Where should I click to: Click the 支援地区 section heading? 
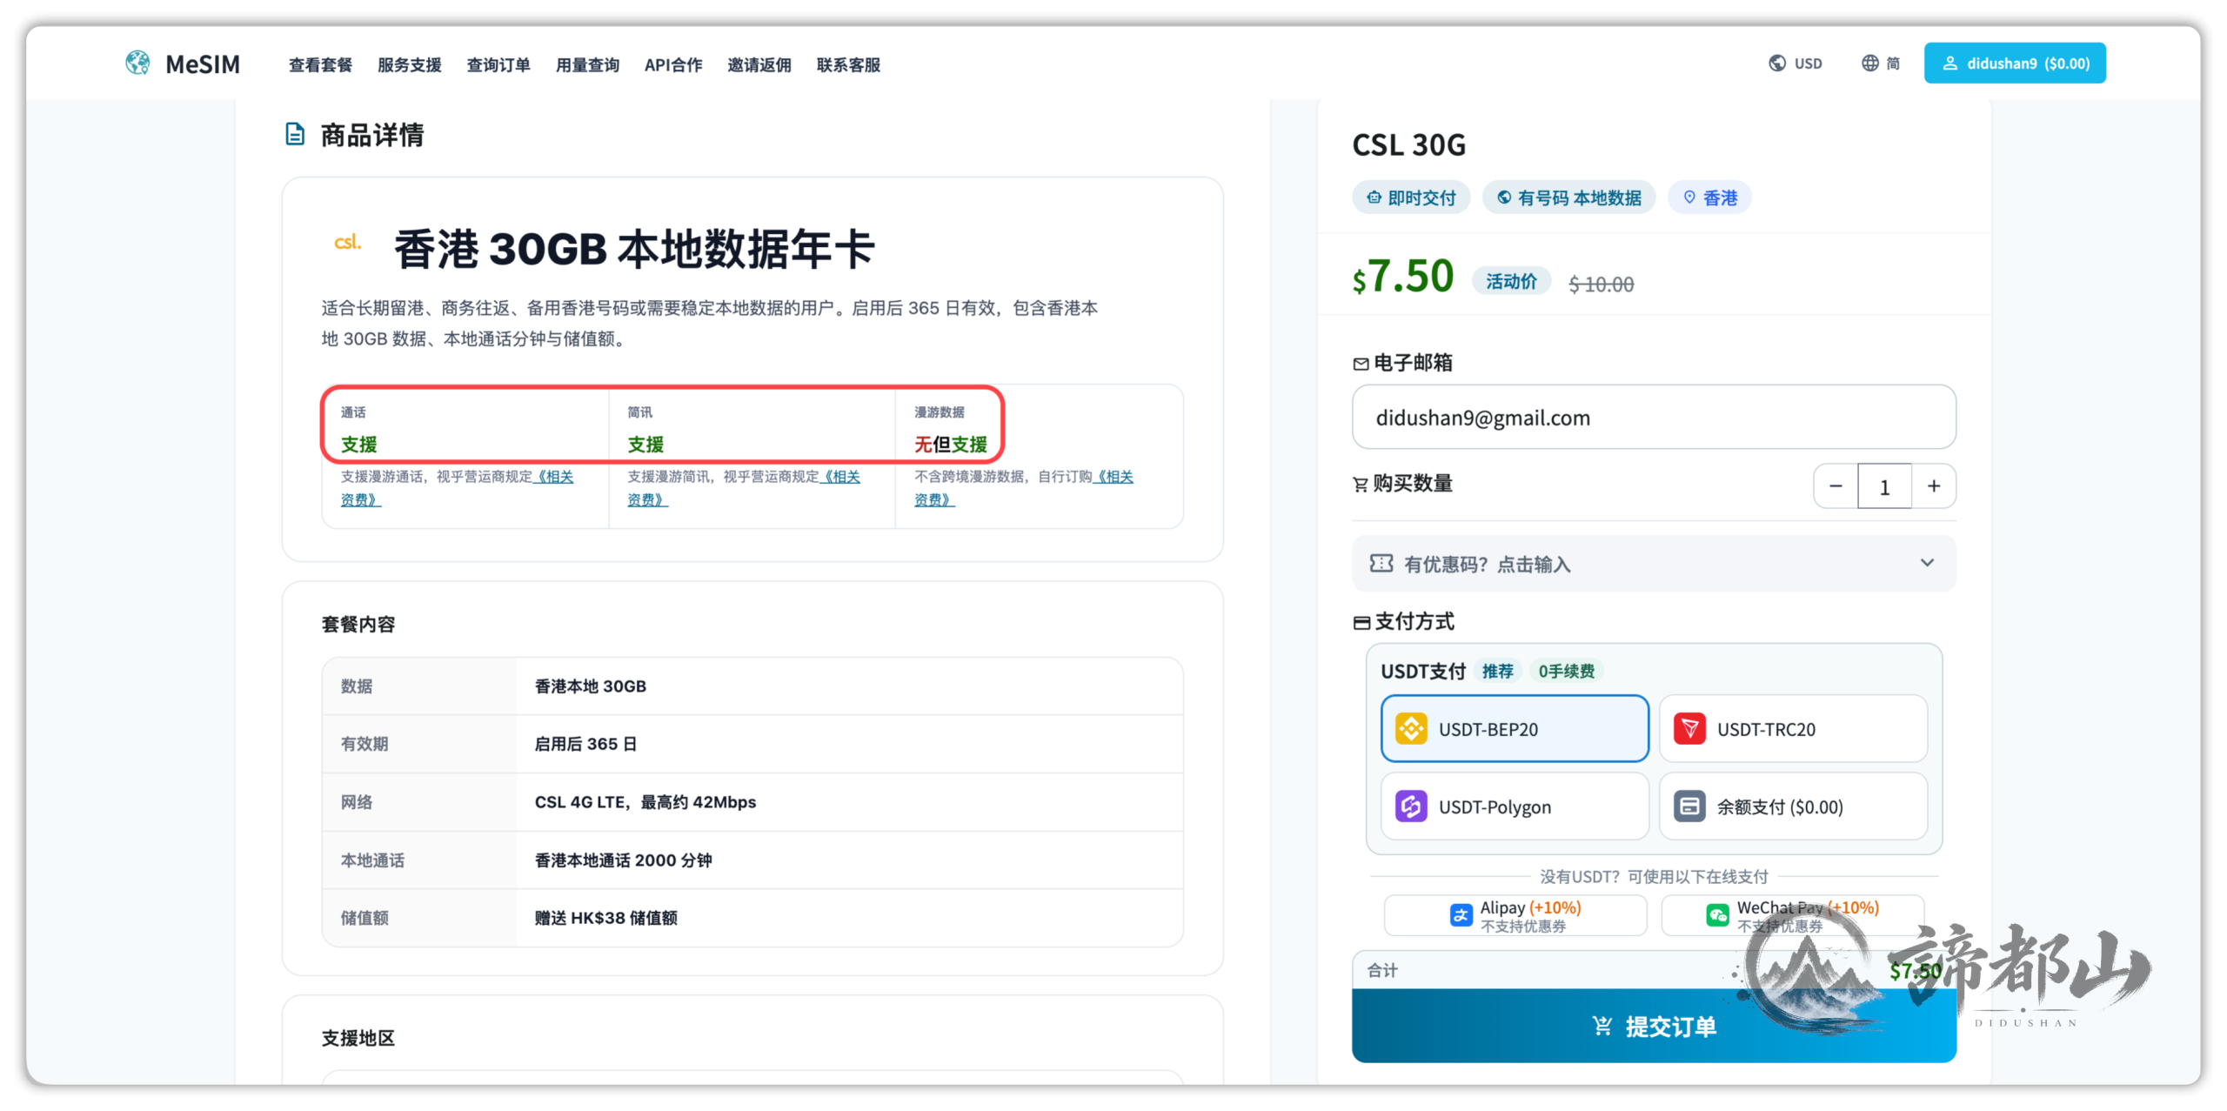tap(358, 1037)
